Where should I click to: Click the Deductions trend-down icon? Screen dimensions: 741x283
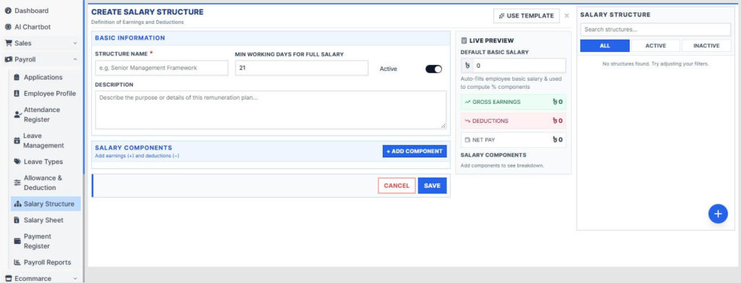coord(467,121)
